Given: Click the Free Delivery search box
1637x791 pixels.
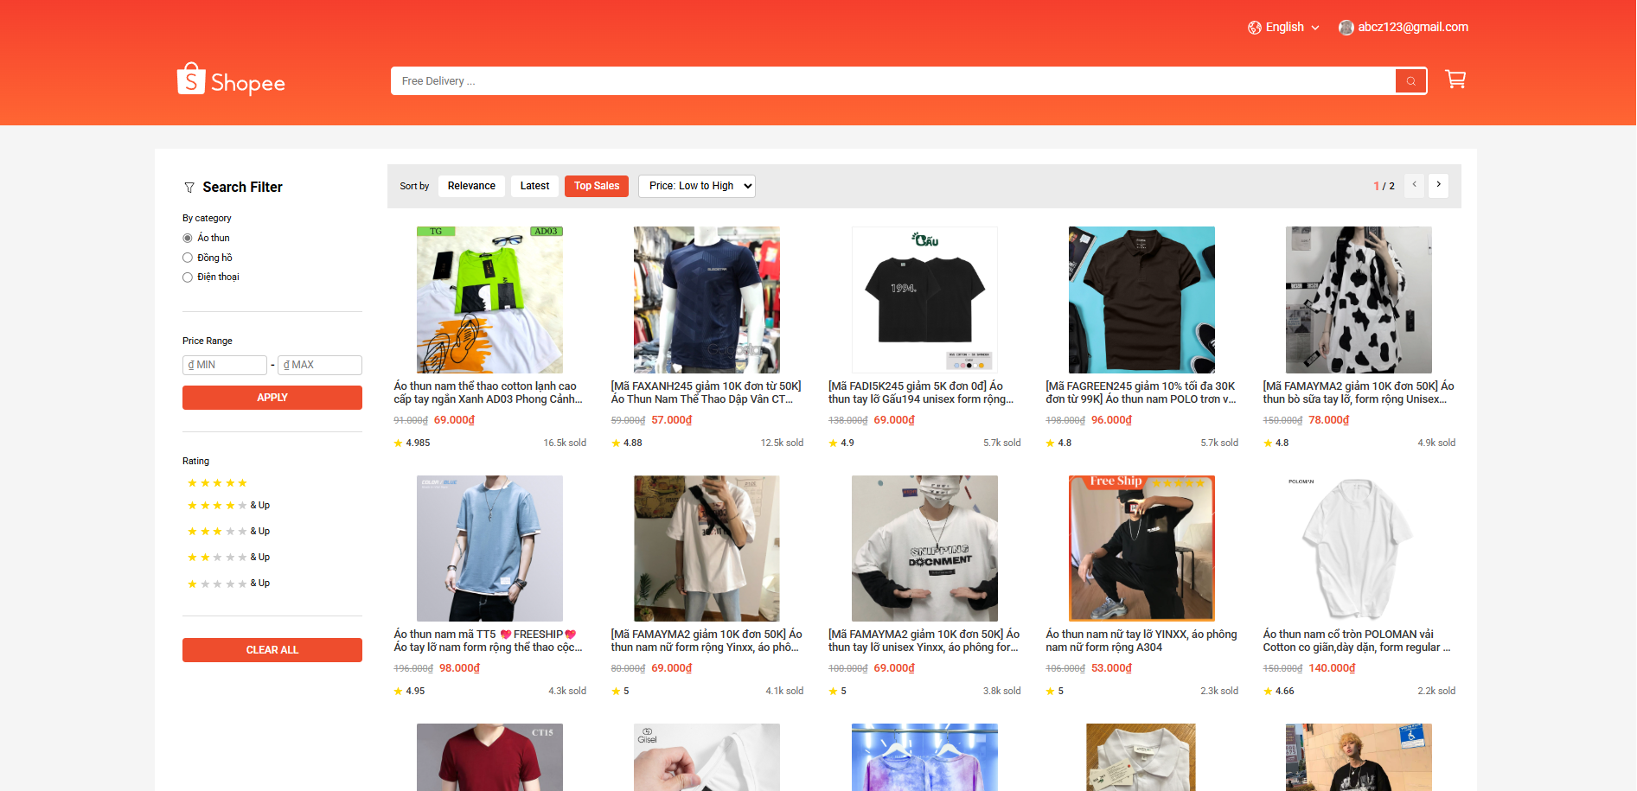Looking at the screenshot, I should (892, 81).
